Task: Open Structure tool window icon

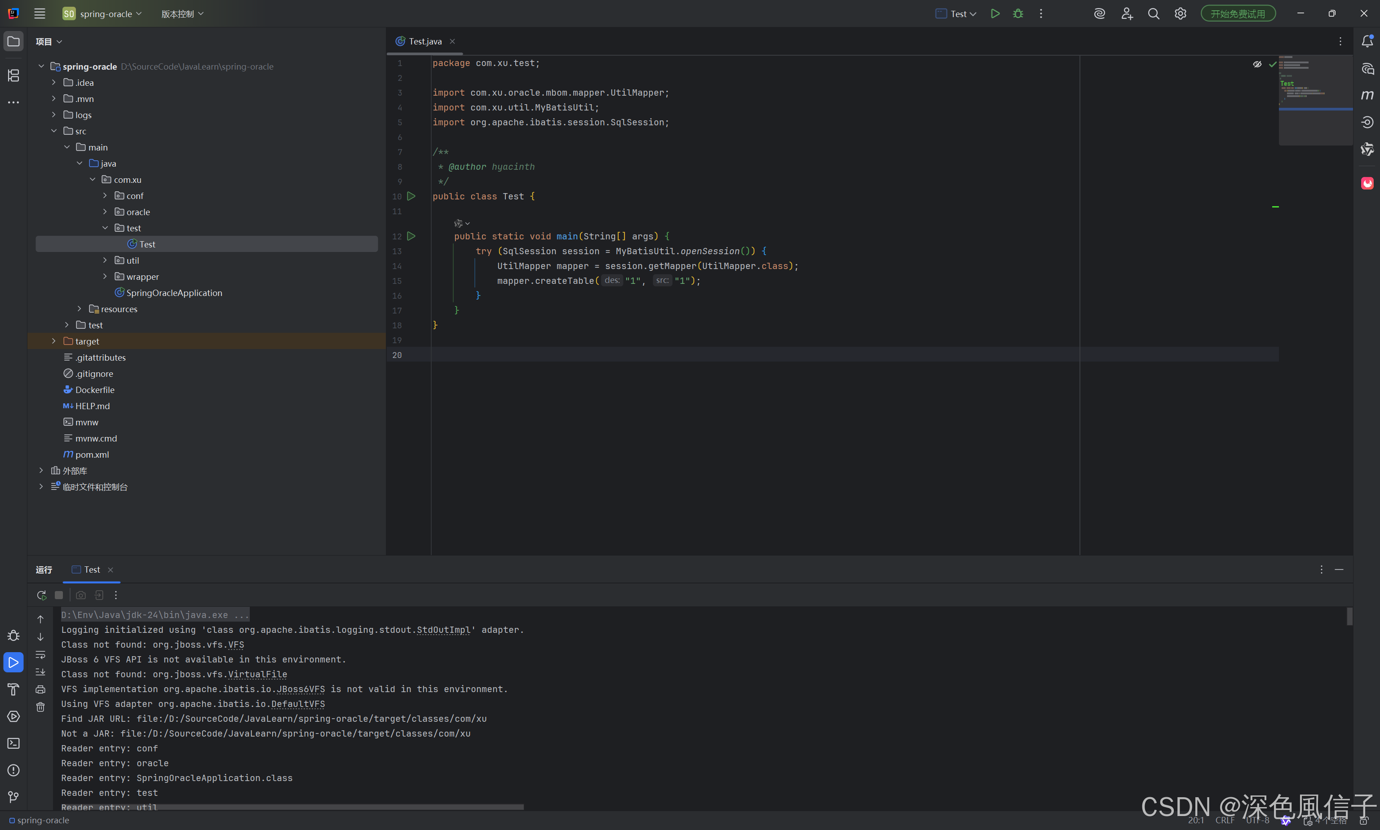Action: 13,75
